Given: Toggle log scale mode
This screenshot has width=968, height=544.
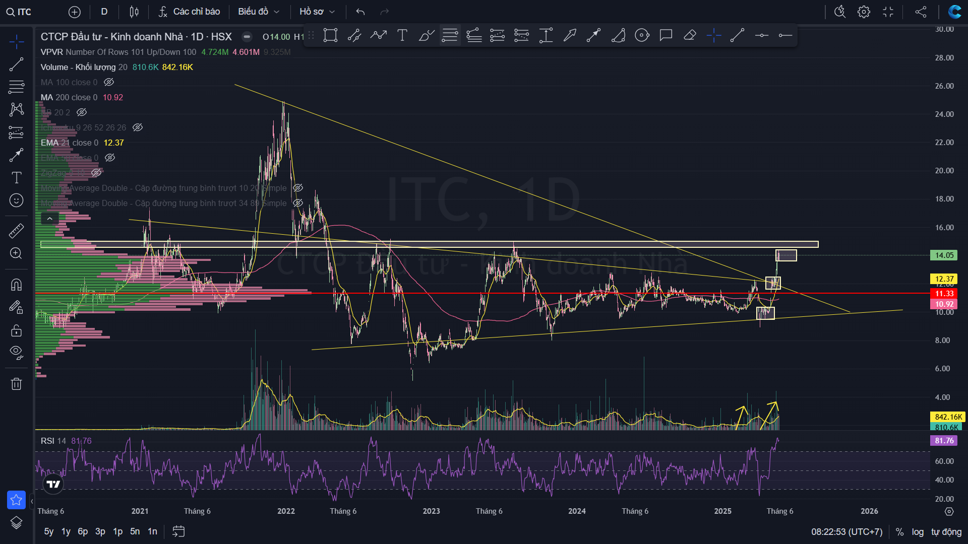Looking at the screenshot, I should click(918, 532).
